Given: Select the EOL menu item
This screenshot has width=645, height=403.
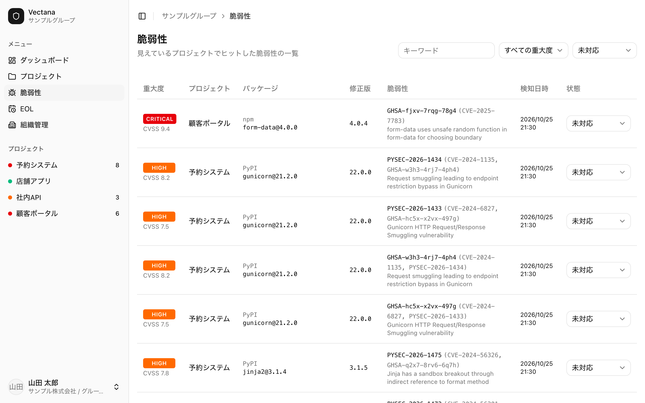Looking at the screenshot, I should [x=64, y=109].
